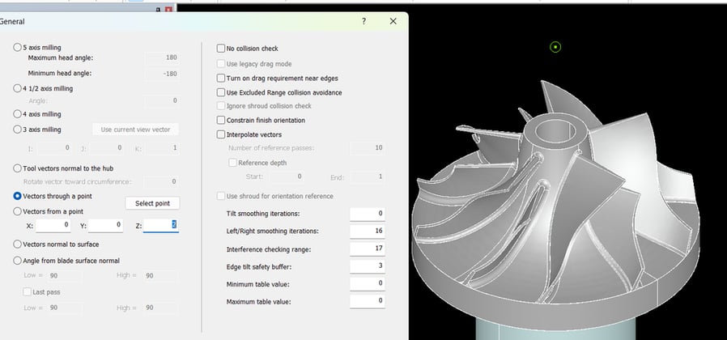Click the X coordinate input field

[54, 225]
